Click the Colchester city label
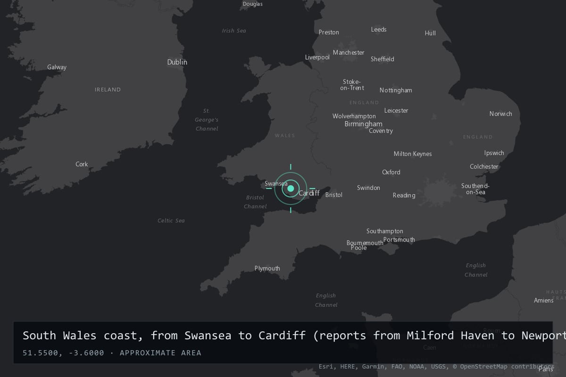Image resolution: width=566 pixels, height=377 pixels. pos(484,166)
